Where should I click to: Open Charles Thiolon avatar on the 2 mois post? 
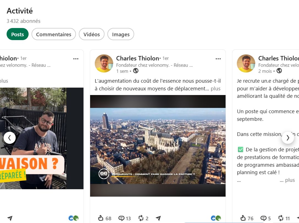coord(246,63)
